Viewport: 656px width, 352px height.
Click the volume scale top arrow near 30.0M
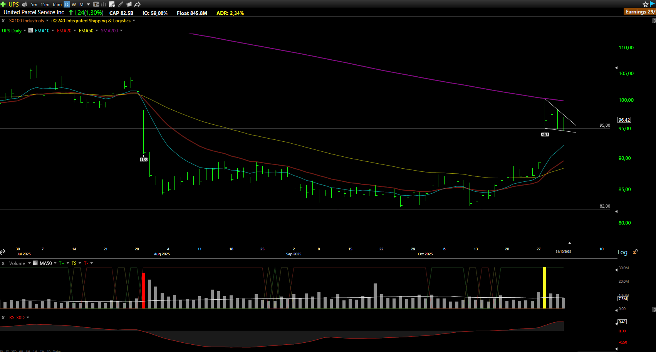tap(616, 270)
